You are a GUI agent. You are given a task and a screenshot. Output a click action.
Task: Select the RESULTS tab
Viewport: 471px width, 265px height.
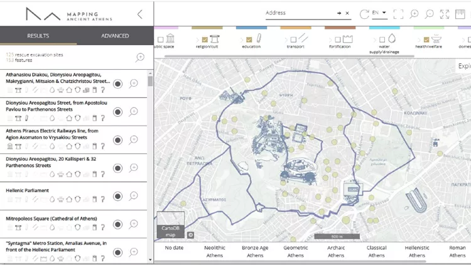(38, 36)
